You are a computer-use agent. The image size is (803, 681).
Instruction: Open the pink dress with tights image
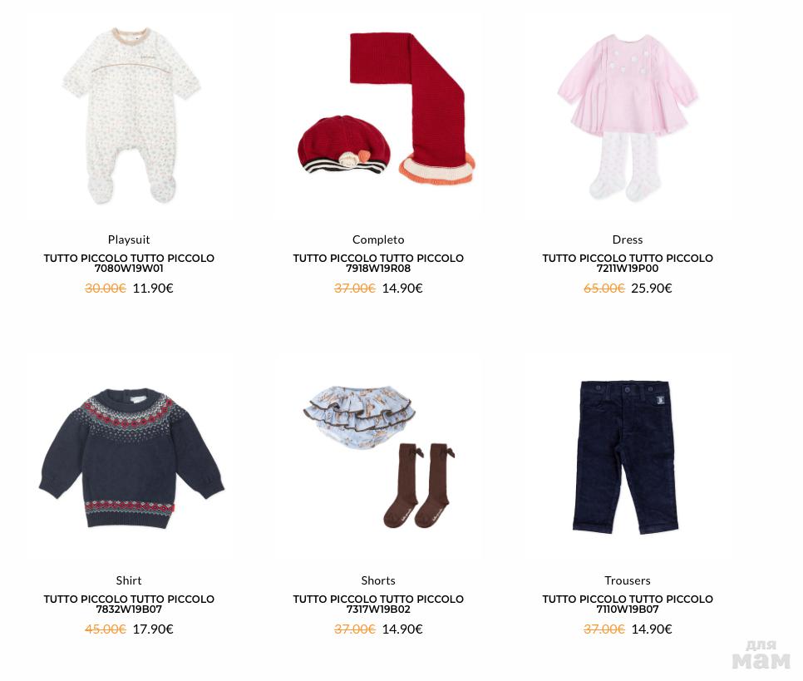628,117
